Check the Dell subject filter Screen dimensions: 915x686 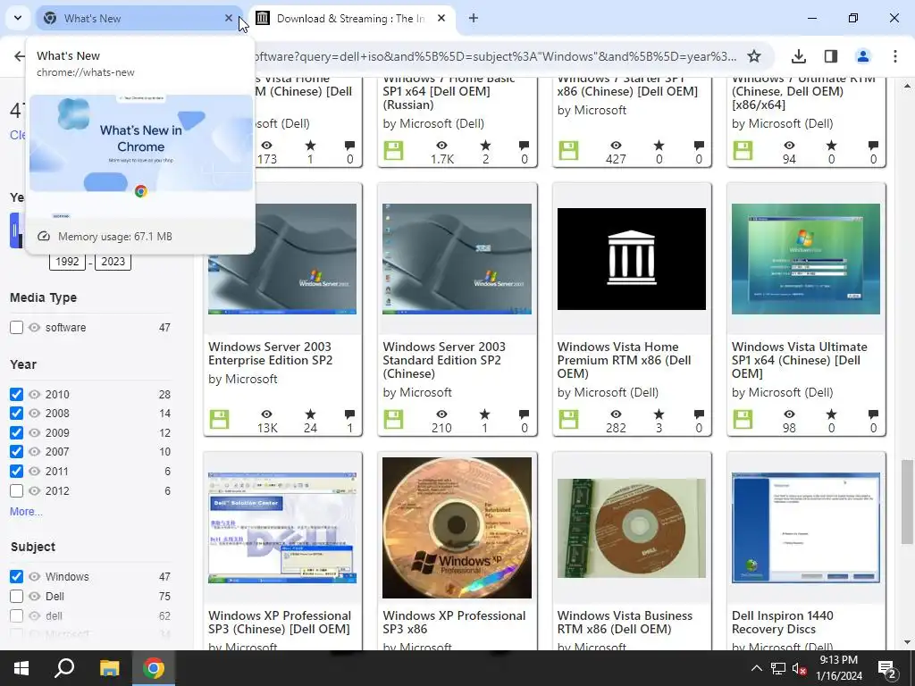coord(16,596)
